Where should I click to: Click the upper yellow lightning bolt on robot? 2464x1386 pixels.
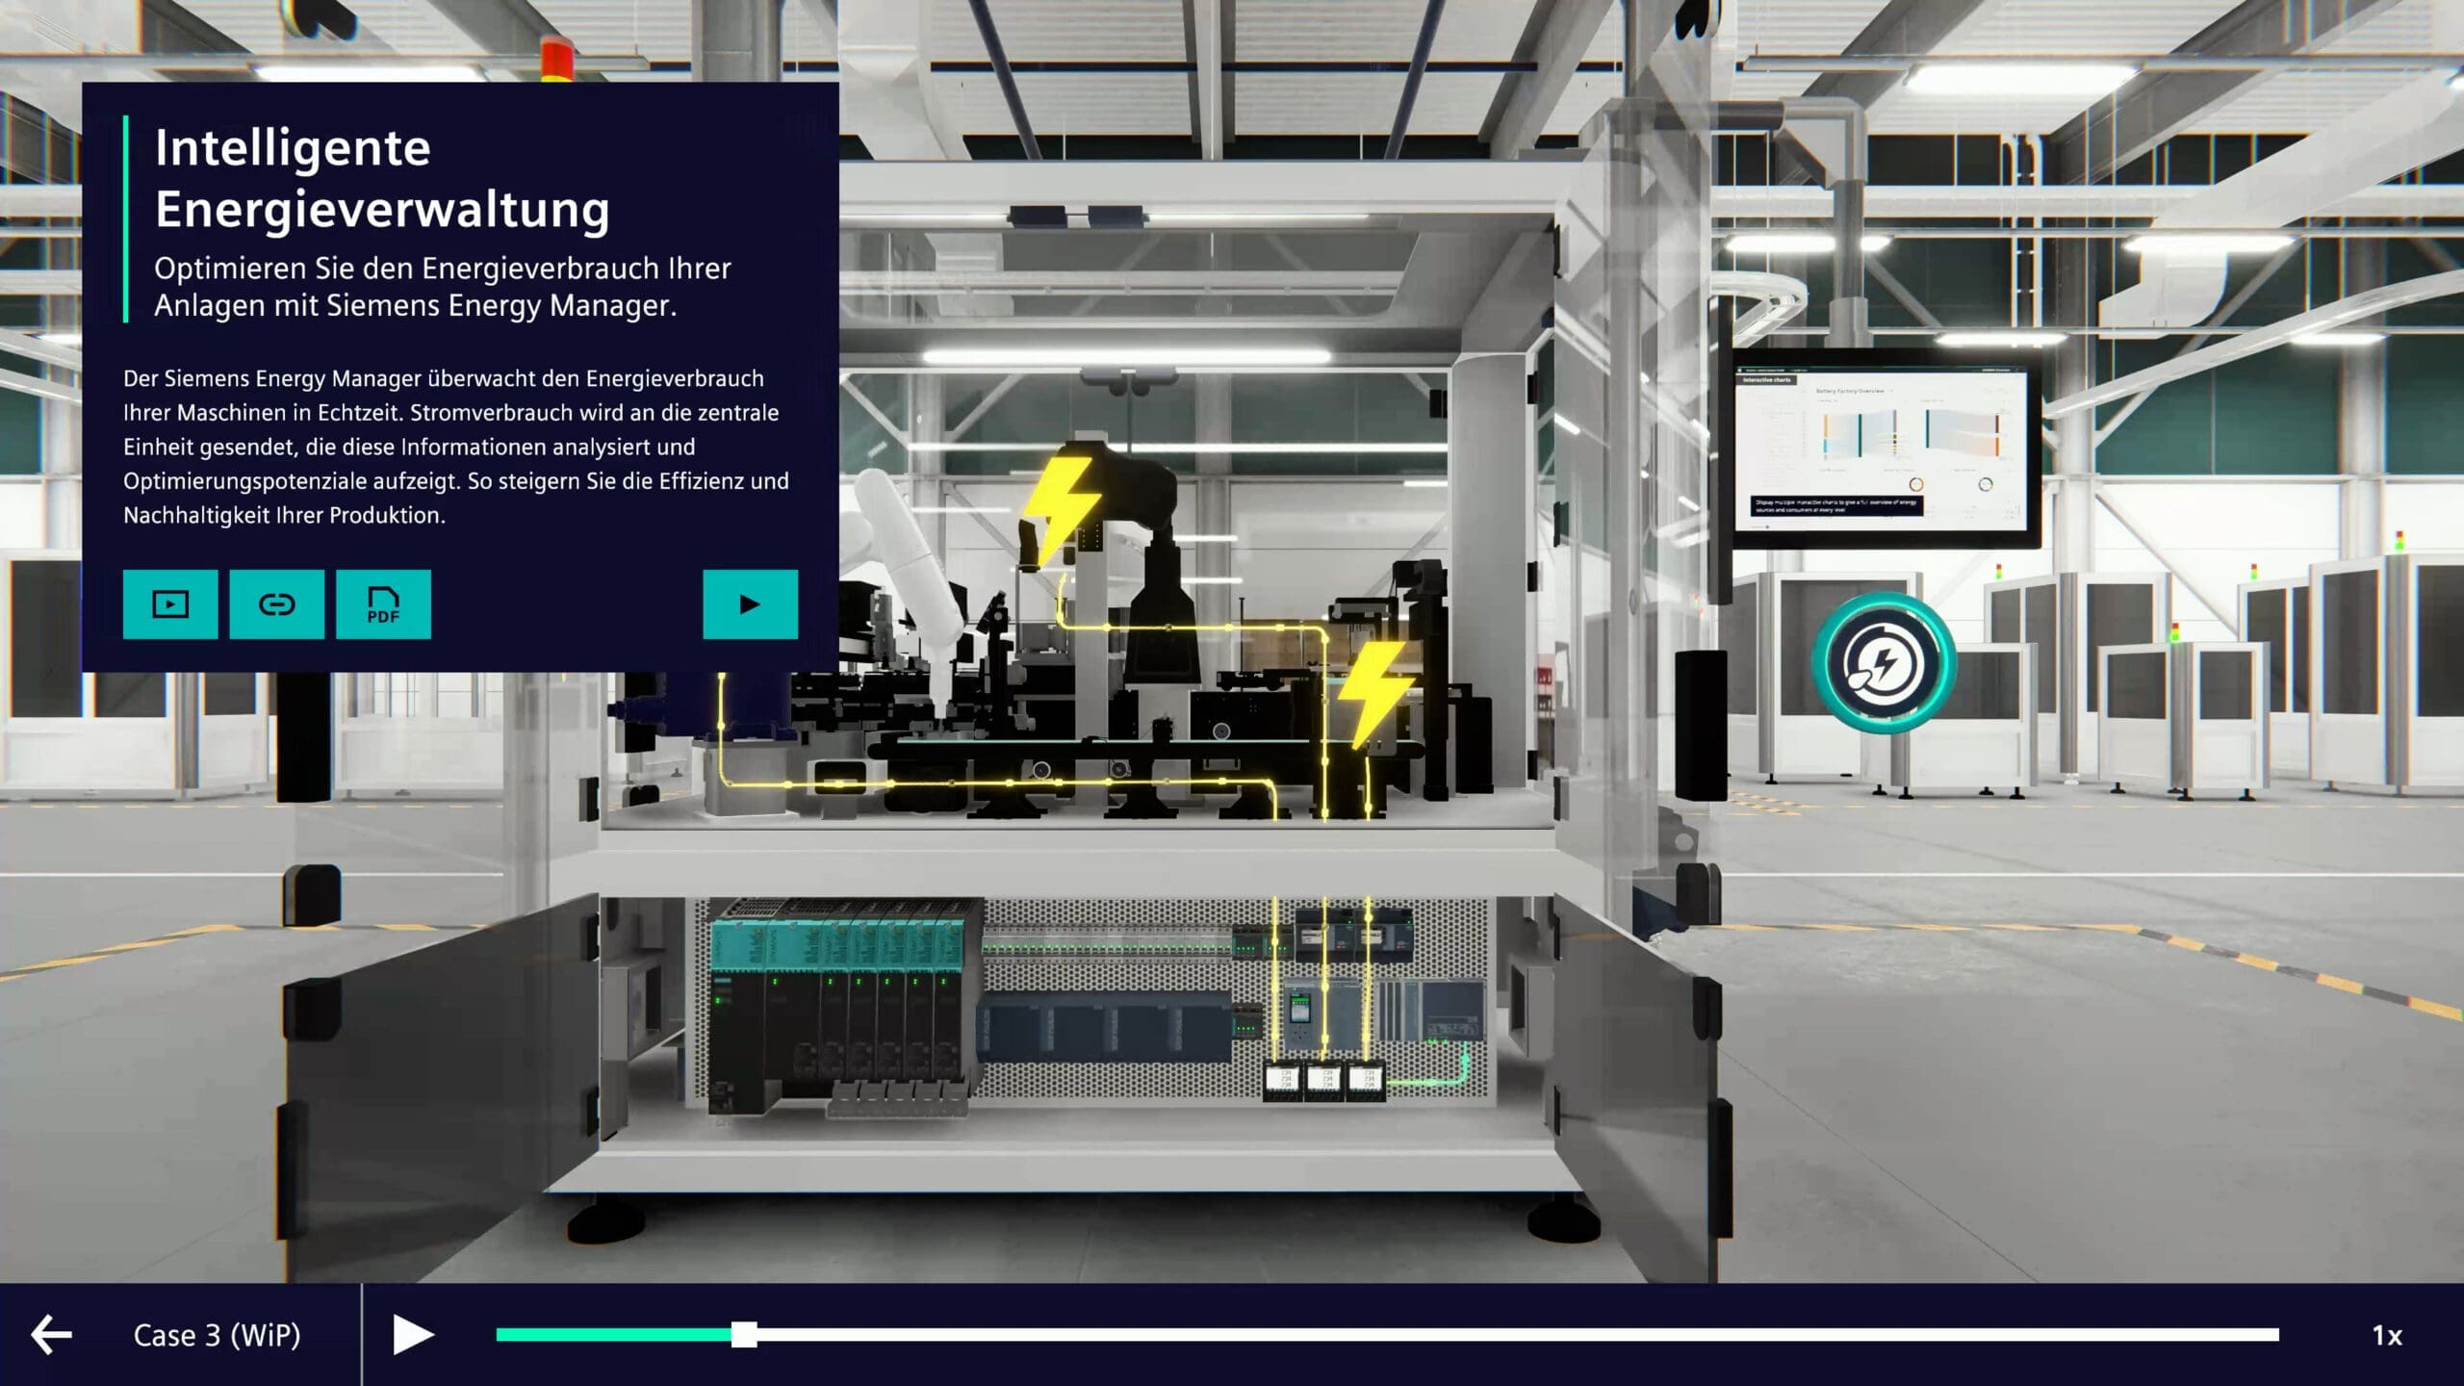click(x=1061, y=509)
